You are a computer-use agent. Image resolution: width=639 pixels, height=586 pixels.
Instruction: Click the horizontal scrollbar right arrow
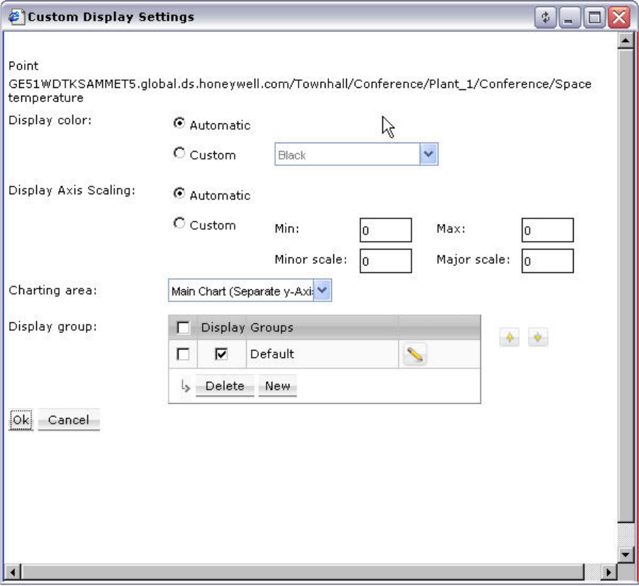608,571
